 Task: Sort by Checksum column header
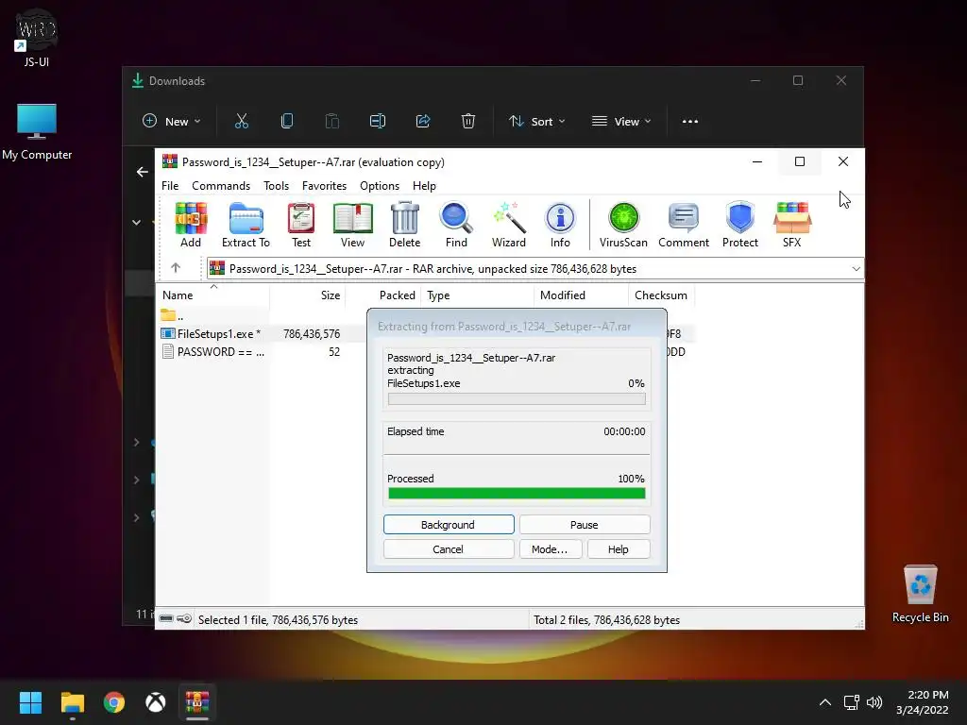pos(661,295)
